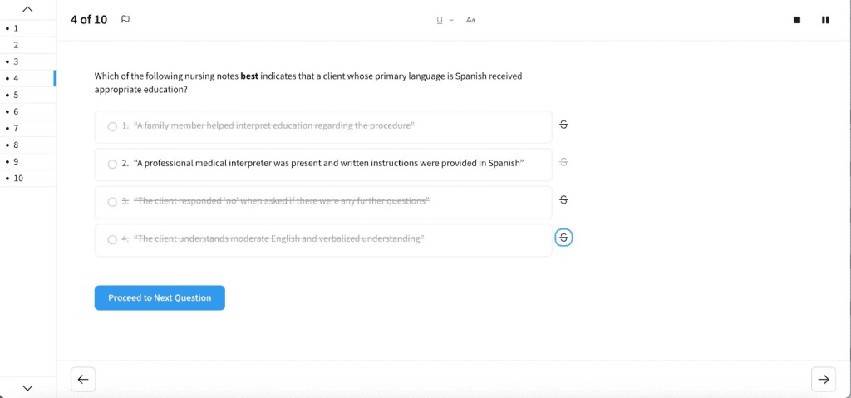Open the Aa font size control
The width and height of the screenshot is (851, 398).
pos(470,20)
